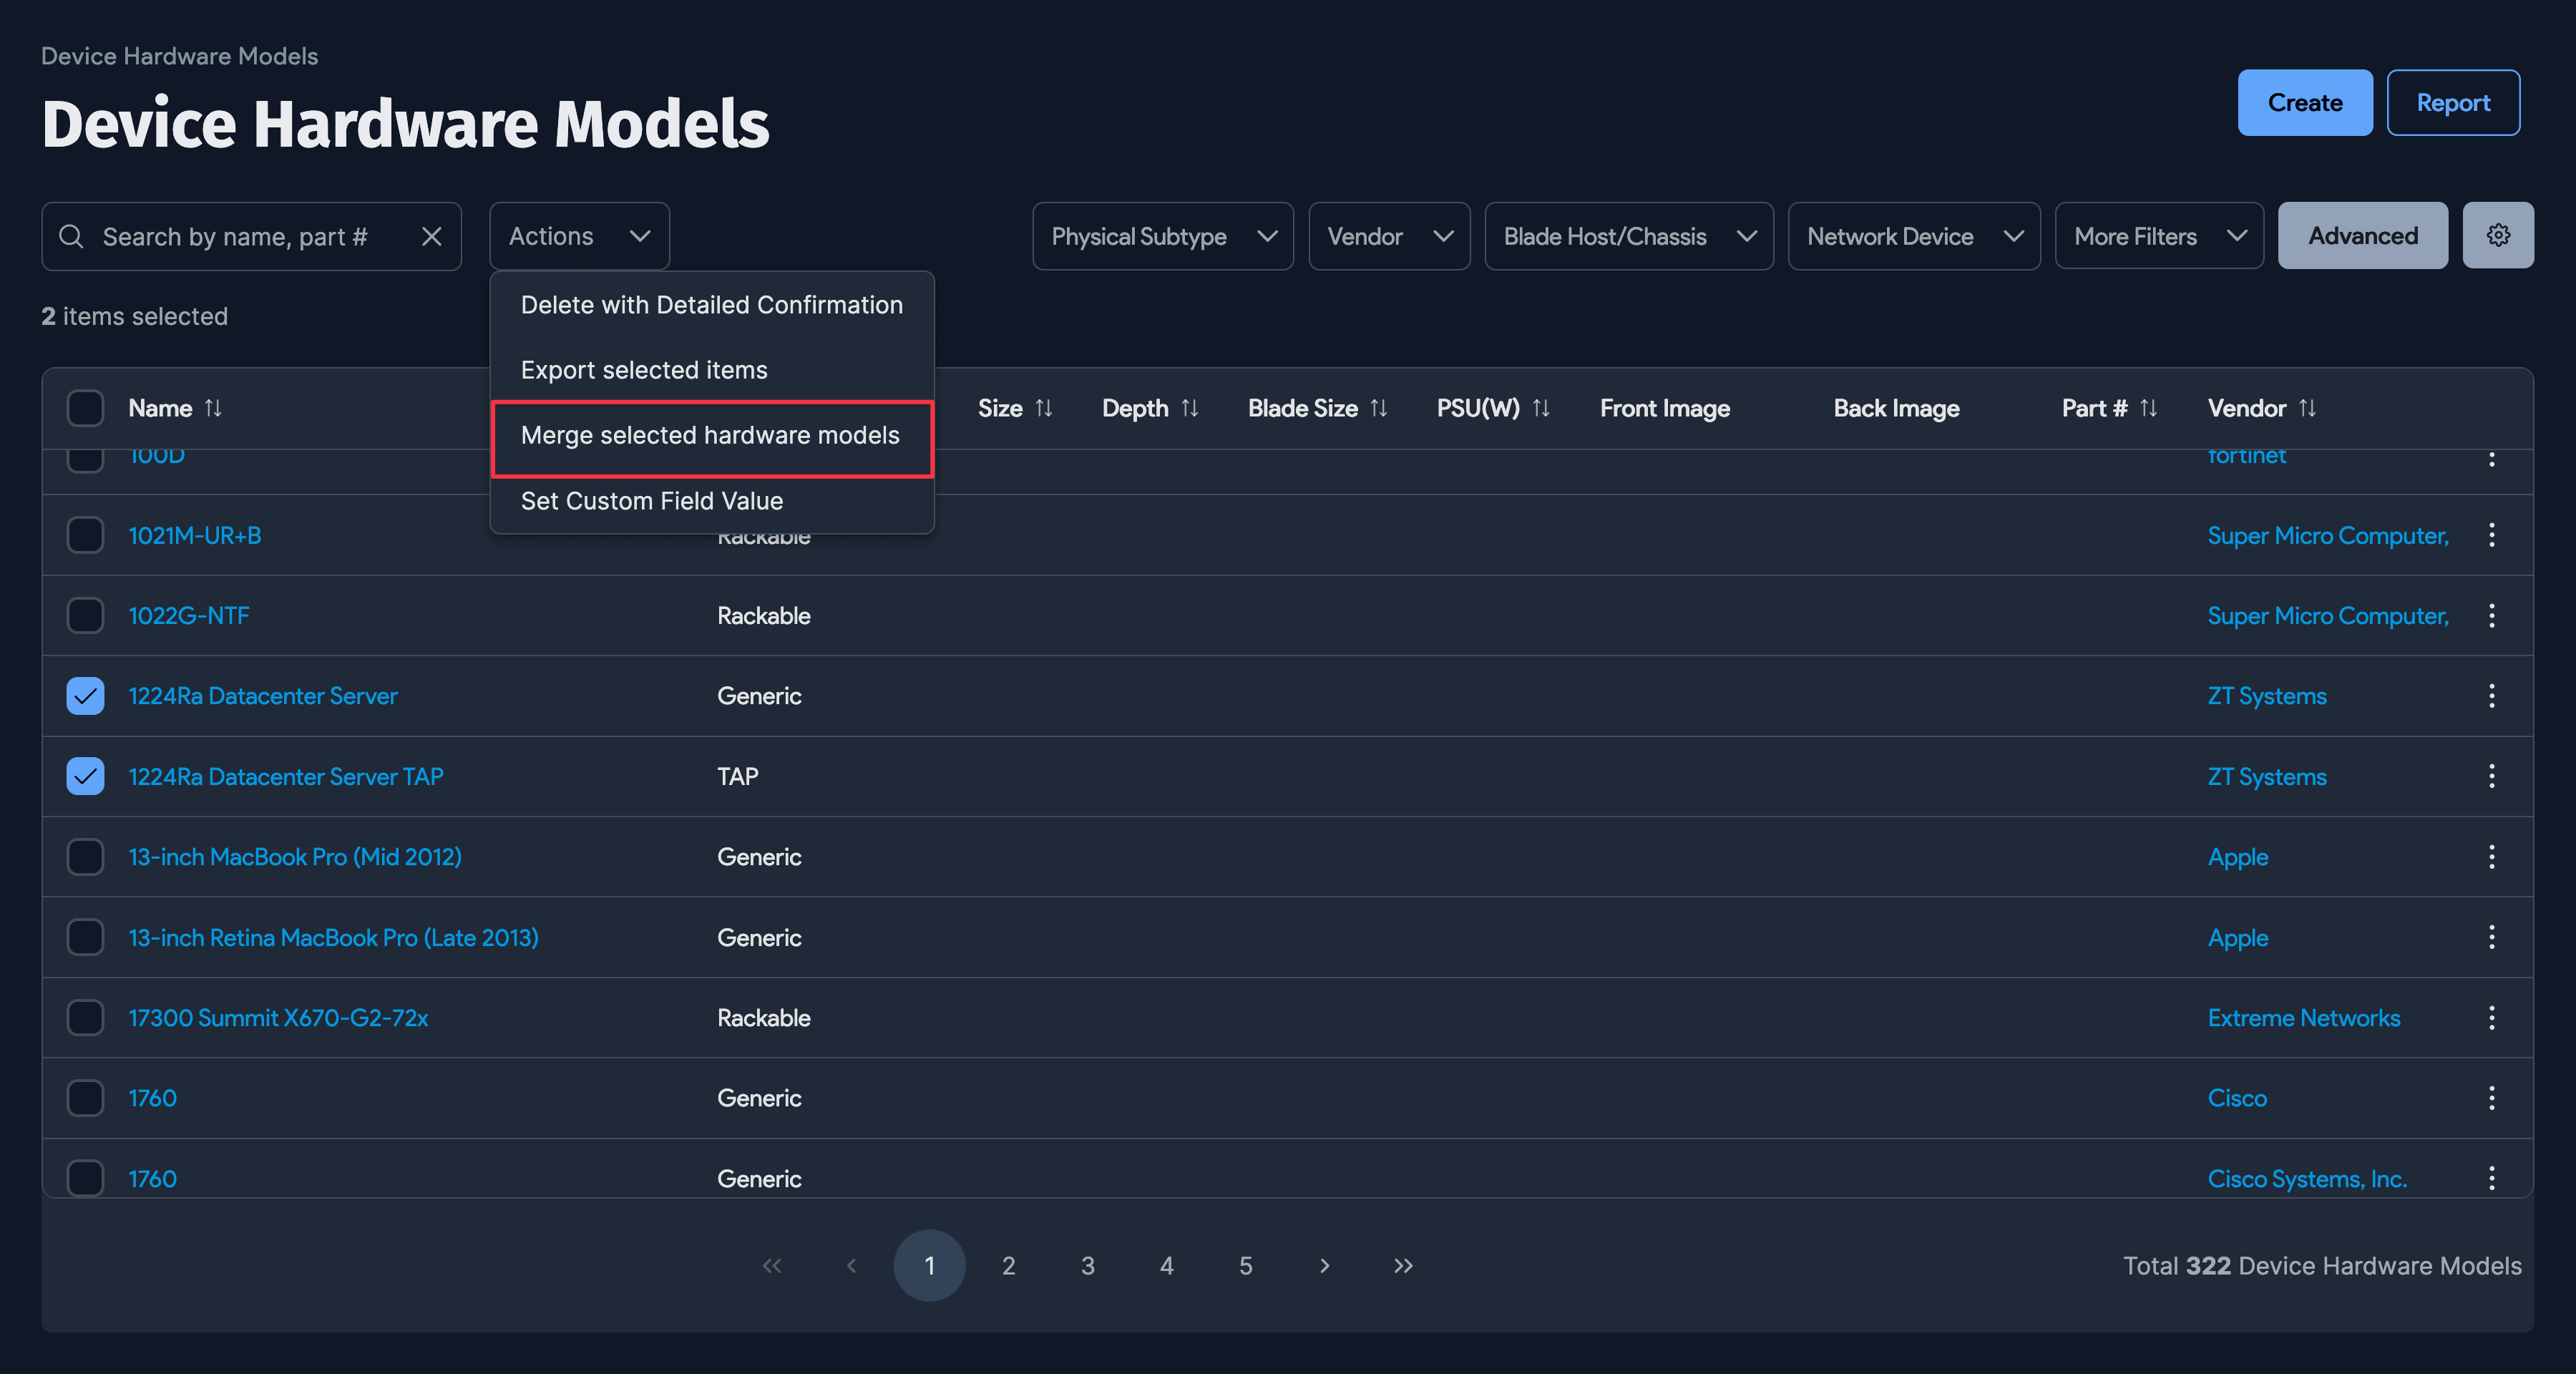Open the ZT Systems vendor link
Viewport: 2576px width, 1374px height.
pyautogui.click(x=2266, y=696)
